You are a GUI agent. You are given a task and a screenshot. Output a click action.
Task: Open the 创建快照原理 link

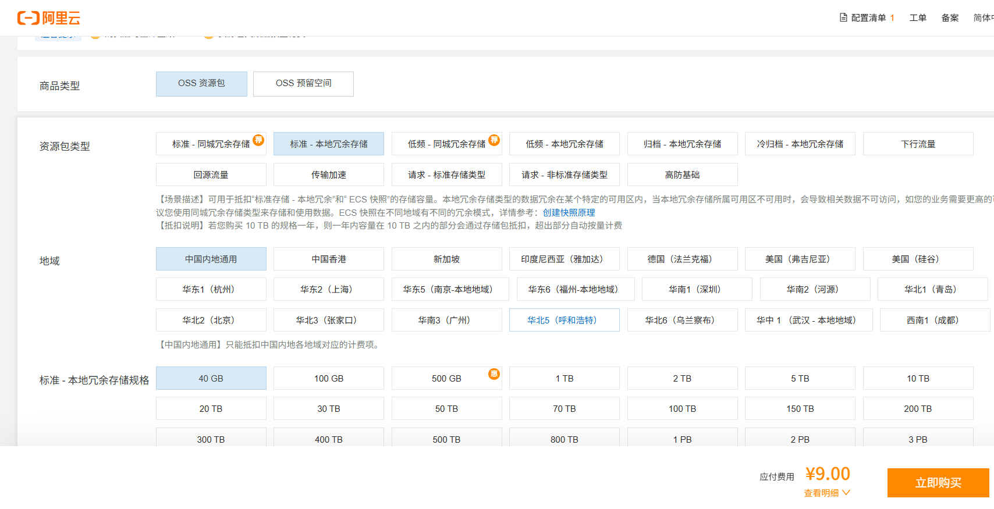(569, 212)
